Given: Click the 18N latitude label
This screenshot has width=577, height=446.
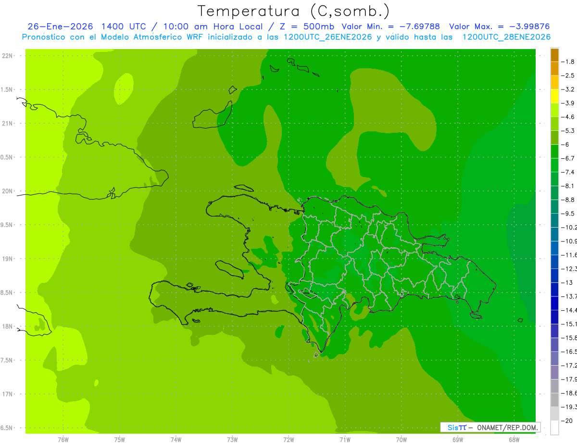Looking at the screenshot, I should [x=8, y=326].
